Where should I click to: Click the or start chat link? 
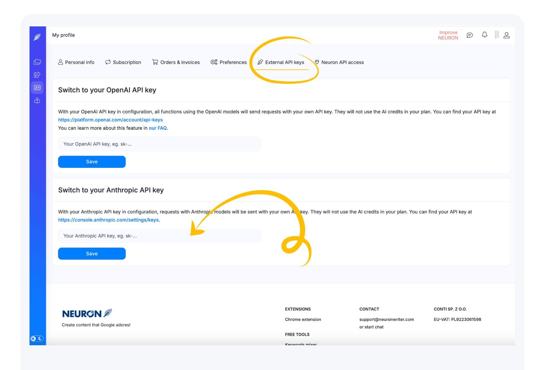pyautogui.click(x=371, y=327)
